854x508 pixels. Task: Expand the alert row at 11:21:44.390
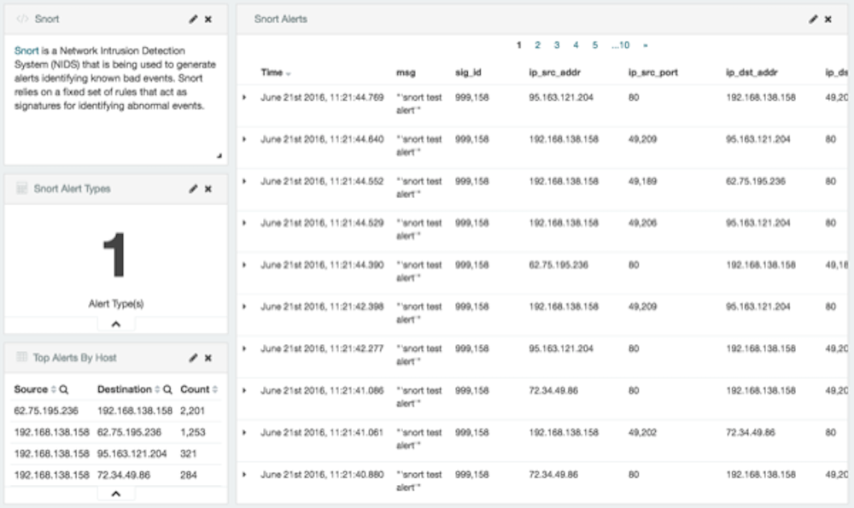pyautogui.click(x=244, y=266)
